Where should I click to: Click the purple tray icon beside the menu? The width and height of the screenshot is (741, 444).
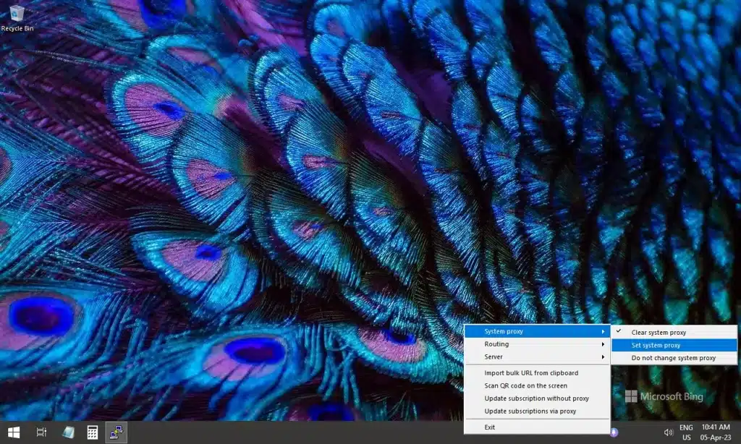click(x=614, y=432)
